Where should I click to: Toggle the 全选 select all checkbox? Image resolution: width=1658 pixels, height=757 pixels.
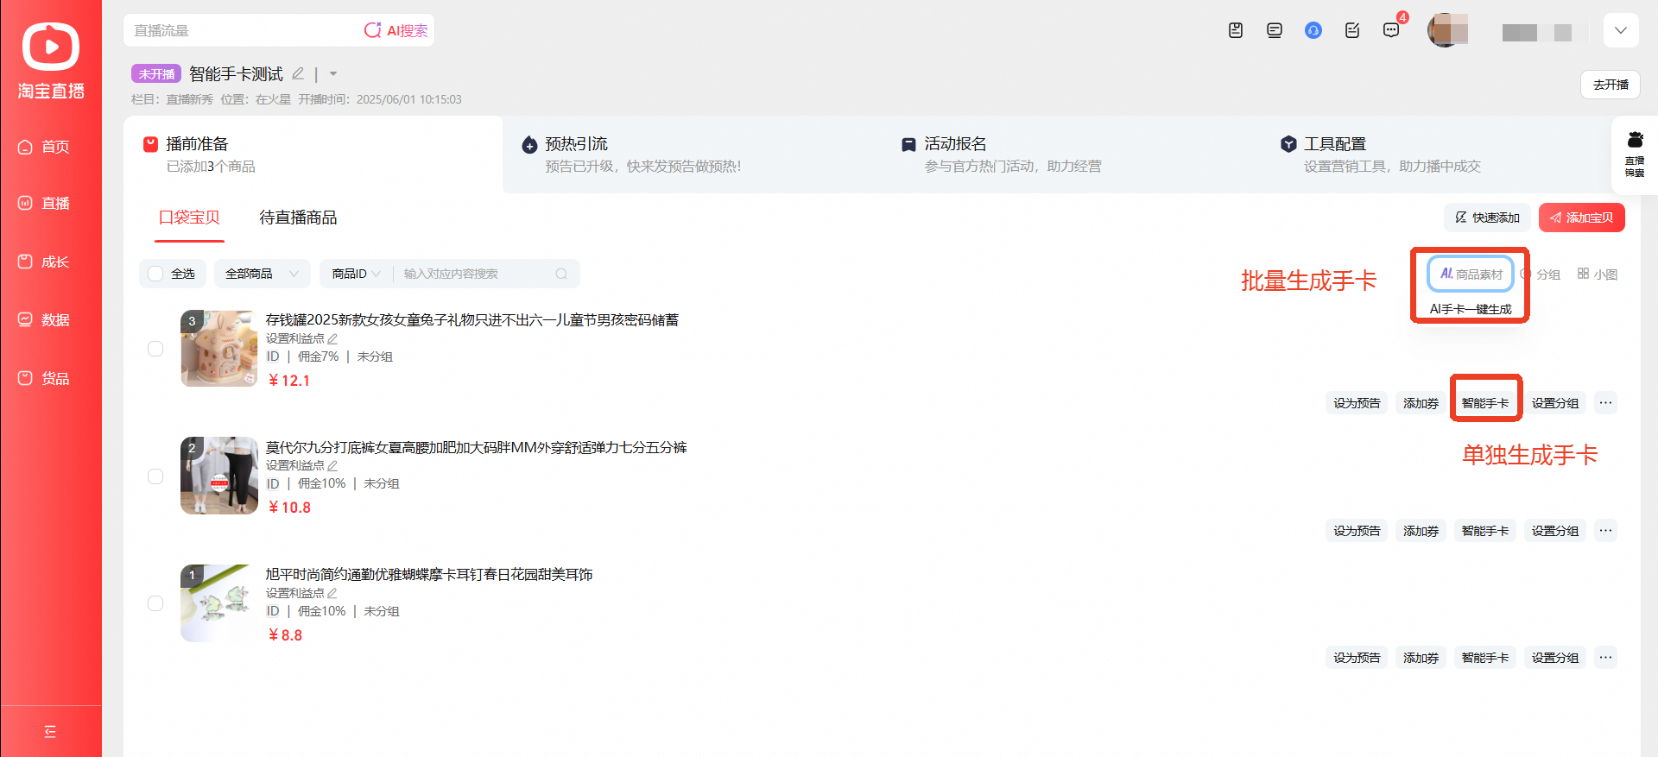tap(155, 274)
